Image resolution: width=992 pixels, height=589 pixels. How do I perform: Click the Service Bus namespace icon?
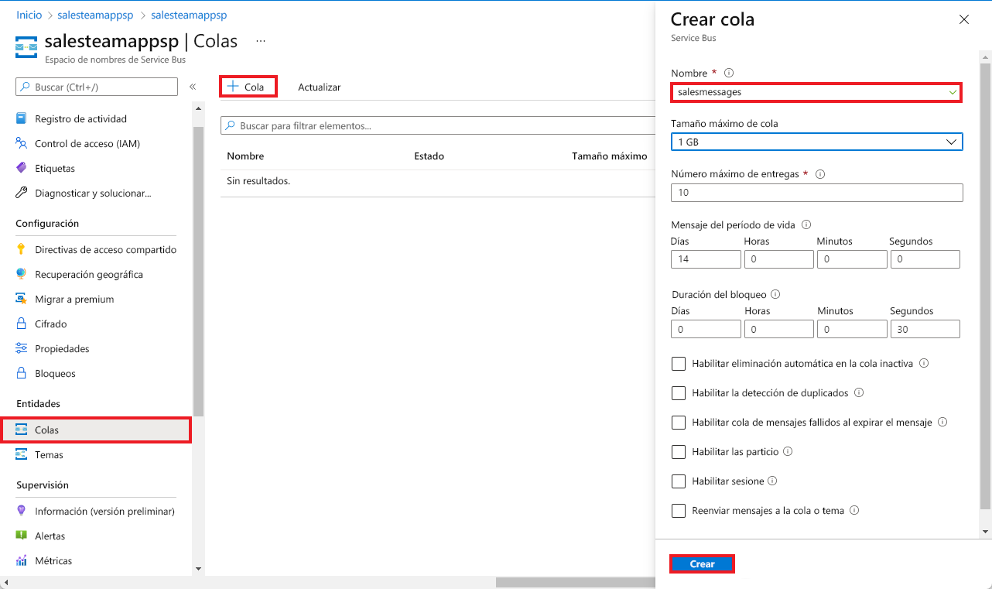tap(26, 47)
